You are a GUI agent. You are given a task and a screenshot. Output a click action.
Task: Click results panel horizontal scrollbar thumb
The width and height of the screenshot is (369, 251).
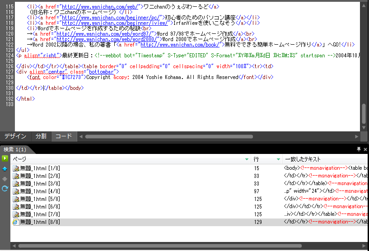pyautogui.click(x=160, y=246)
